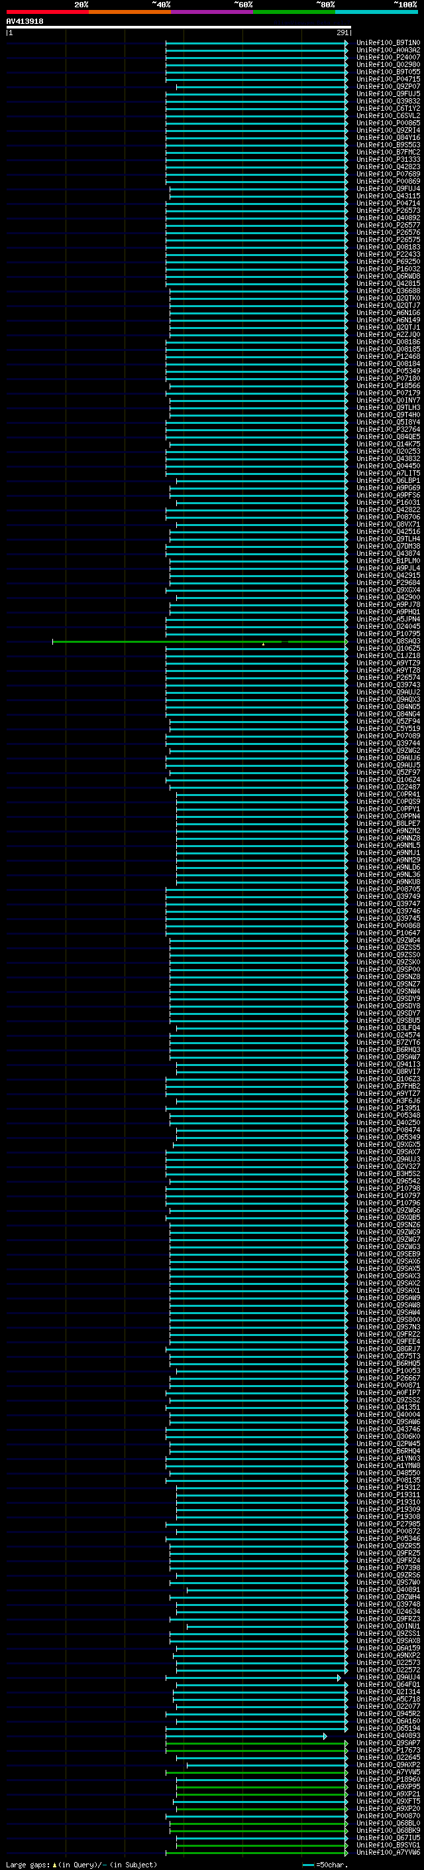This screenshot has width=424, height=1870.
Task: Select the UniRef100_P13951 label
Action: pyautogui.click(x=388, y=1108)
